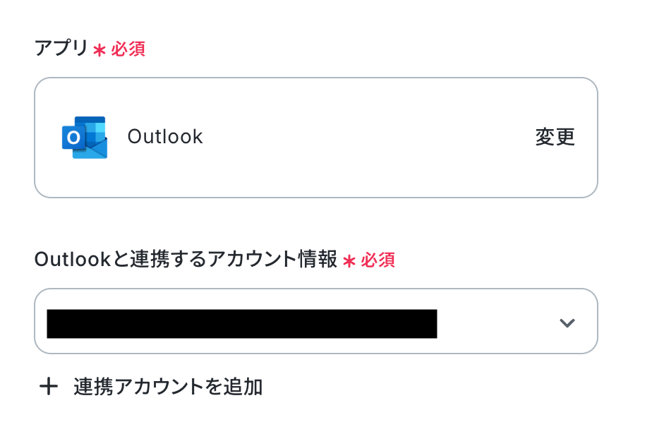The height and width of the screenshot is (422, 652).
Task: Click the 必須 marker beside アカウント情報 label
Action: (x=378, y=260)
